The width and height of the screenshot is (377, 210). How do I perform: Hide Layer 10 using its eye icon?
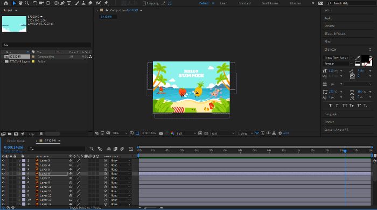pos(3,187)
